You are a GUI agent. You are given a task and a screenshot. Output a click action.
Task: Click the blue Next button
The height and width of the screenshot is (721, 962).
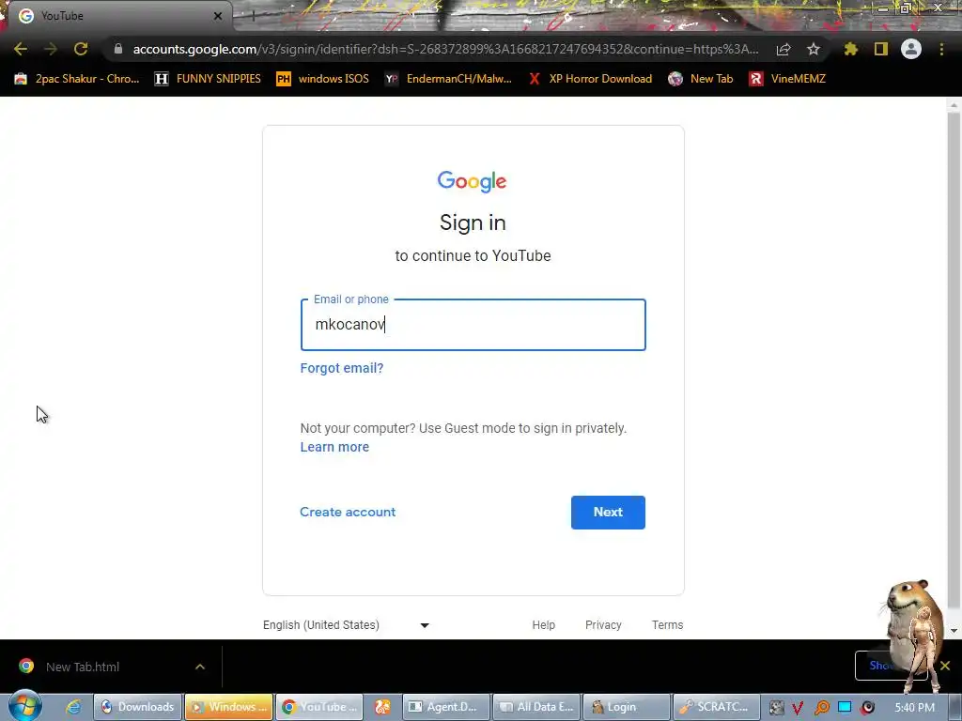coord(608,512)
